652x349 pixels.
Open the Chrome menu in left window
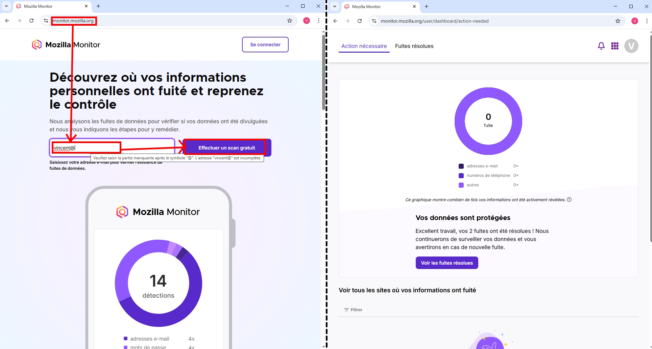point(318,21)
